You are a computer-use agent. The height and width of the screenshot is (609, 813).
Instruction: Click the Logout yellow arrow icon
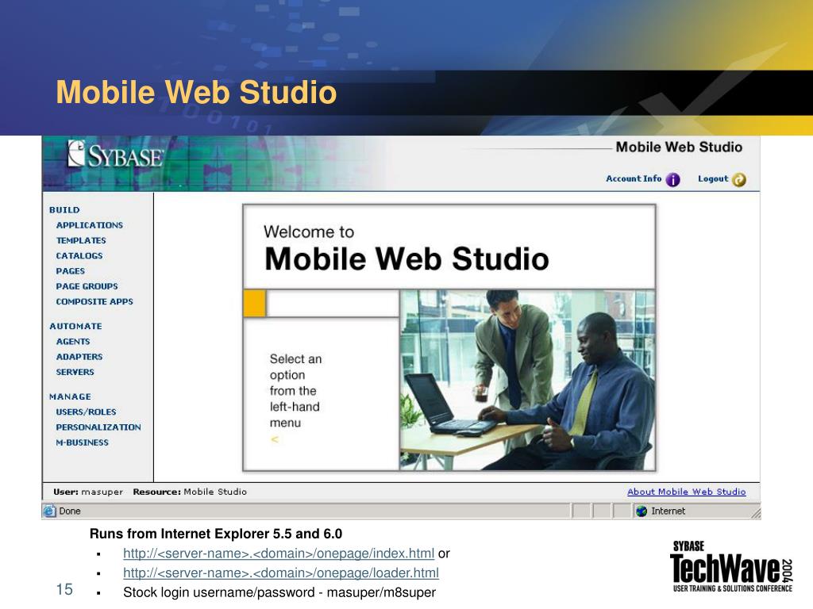pyautogui.click(x=739, y=180)
